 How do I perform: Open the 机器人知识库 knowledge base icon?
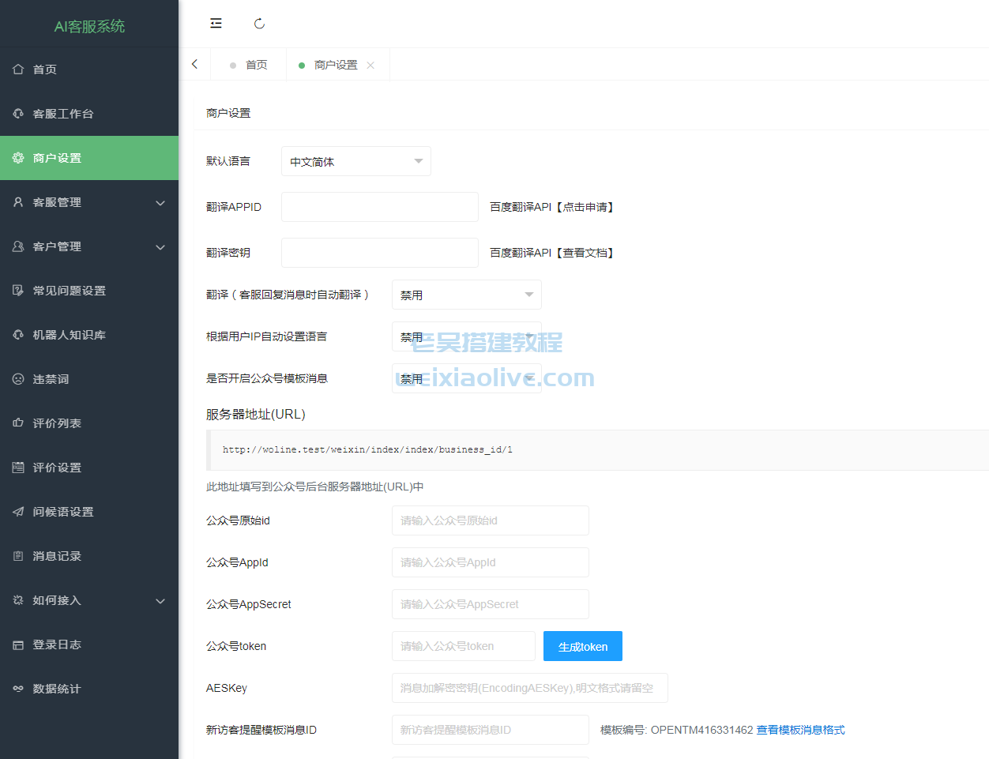click(x=17, y=335)
